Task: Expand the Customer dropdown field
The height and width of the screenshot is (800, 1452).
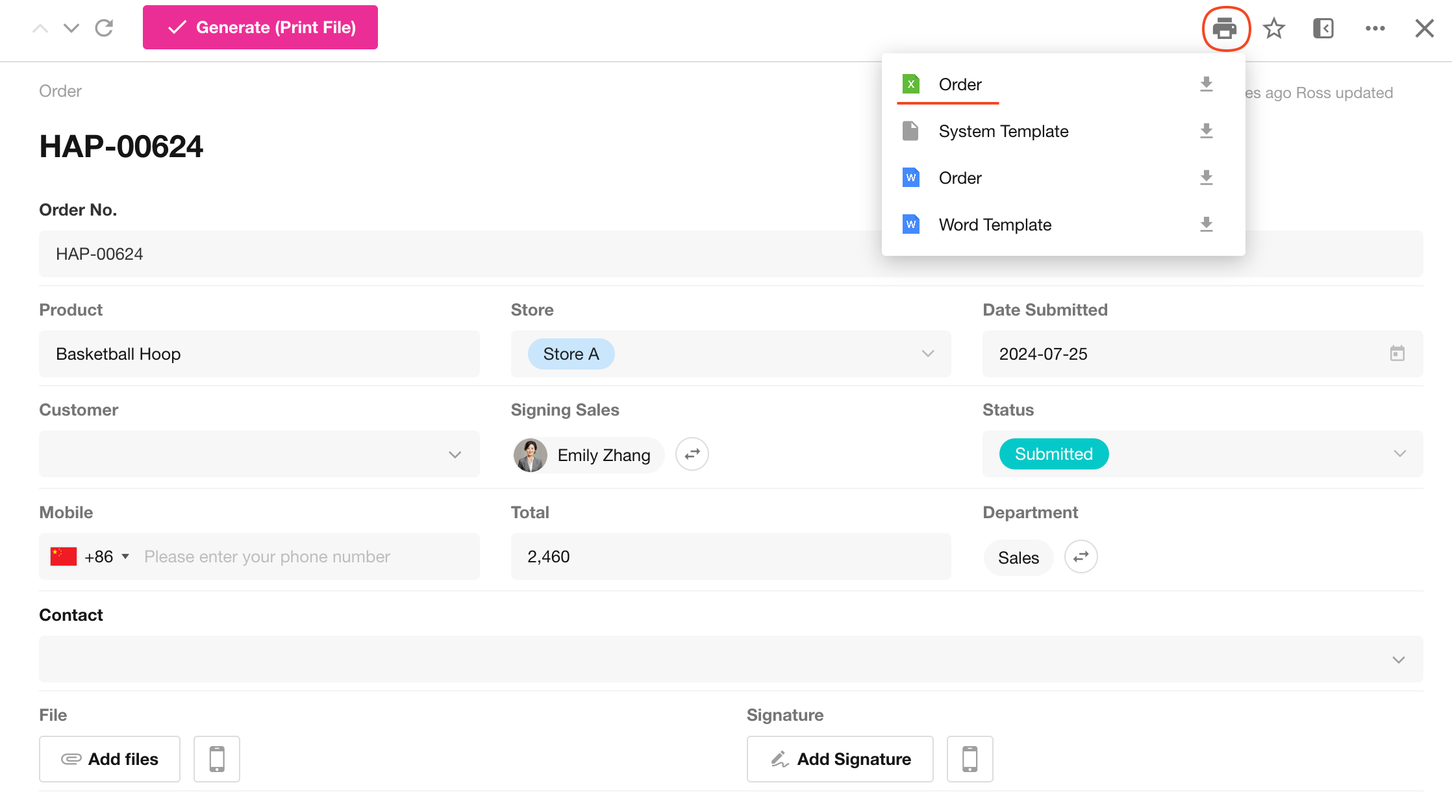Action: click(x=455, y=455)
